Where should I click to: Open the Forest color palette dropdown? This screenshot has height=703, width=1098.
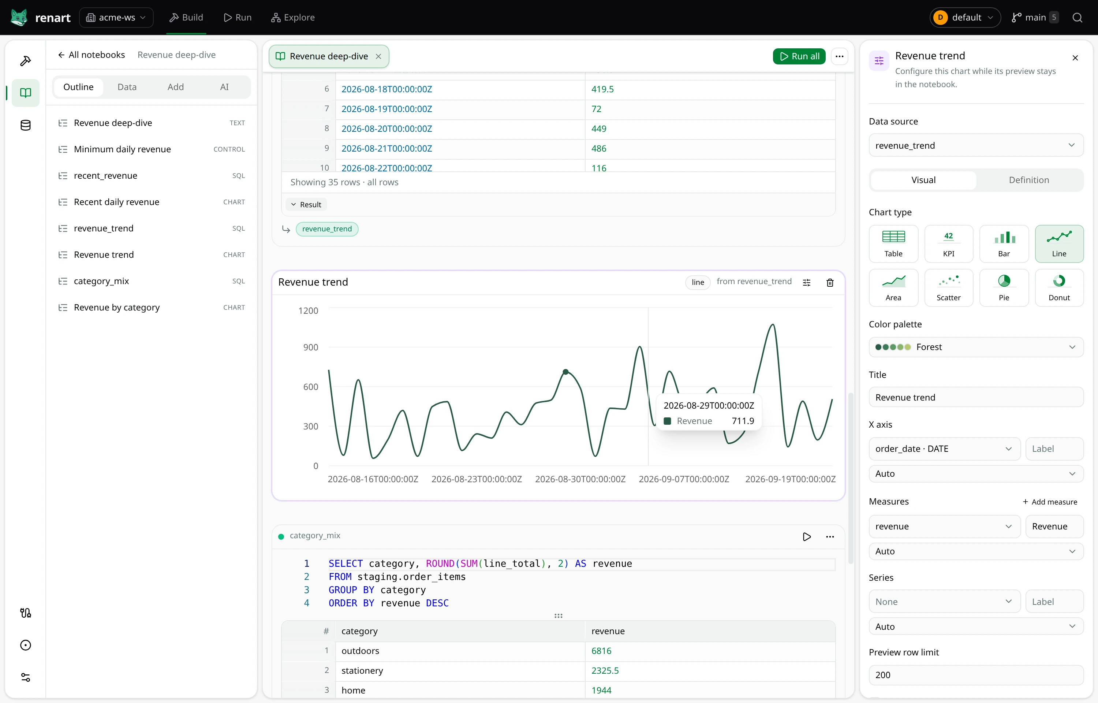(x=976, y=347)
